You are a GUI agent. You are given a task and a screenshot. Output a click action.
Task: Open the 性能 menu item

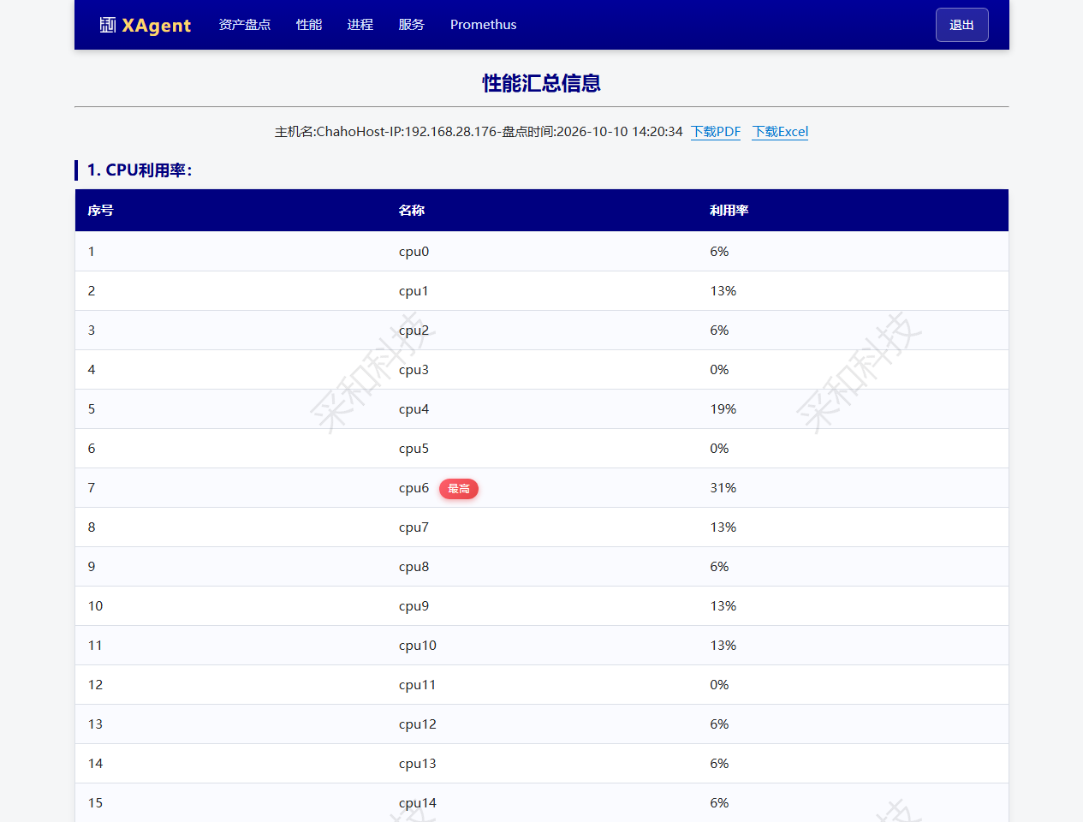click(x=309, y=25)
